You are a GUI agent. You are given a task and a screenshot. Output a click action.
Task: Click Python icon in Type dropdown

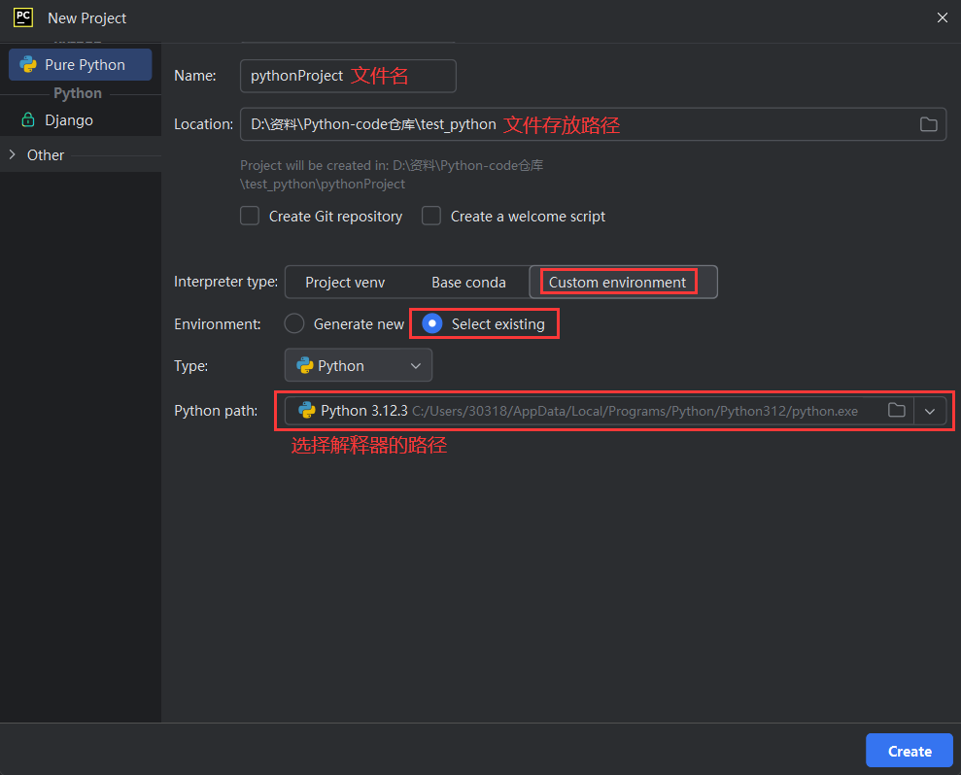[305, 366]
